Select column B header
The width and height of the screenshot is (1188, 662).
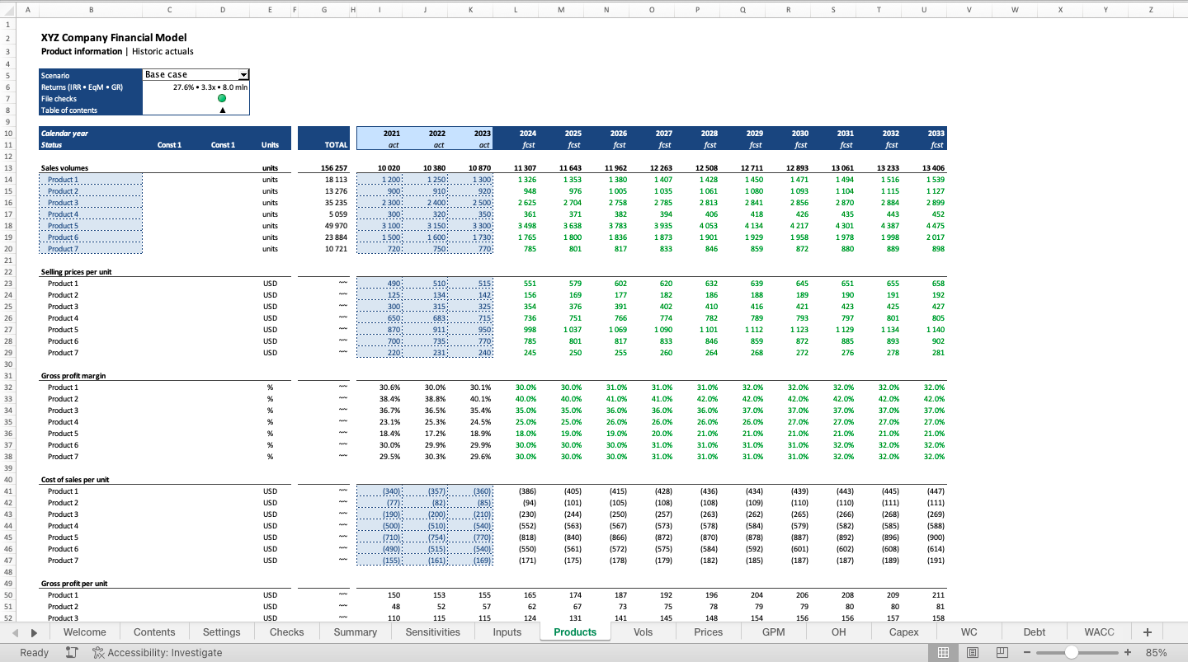(x=91, y=9)
